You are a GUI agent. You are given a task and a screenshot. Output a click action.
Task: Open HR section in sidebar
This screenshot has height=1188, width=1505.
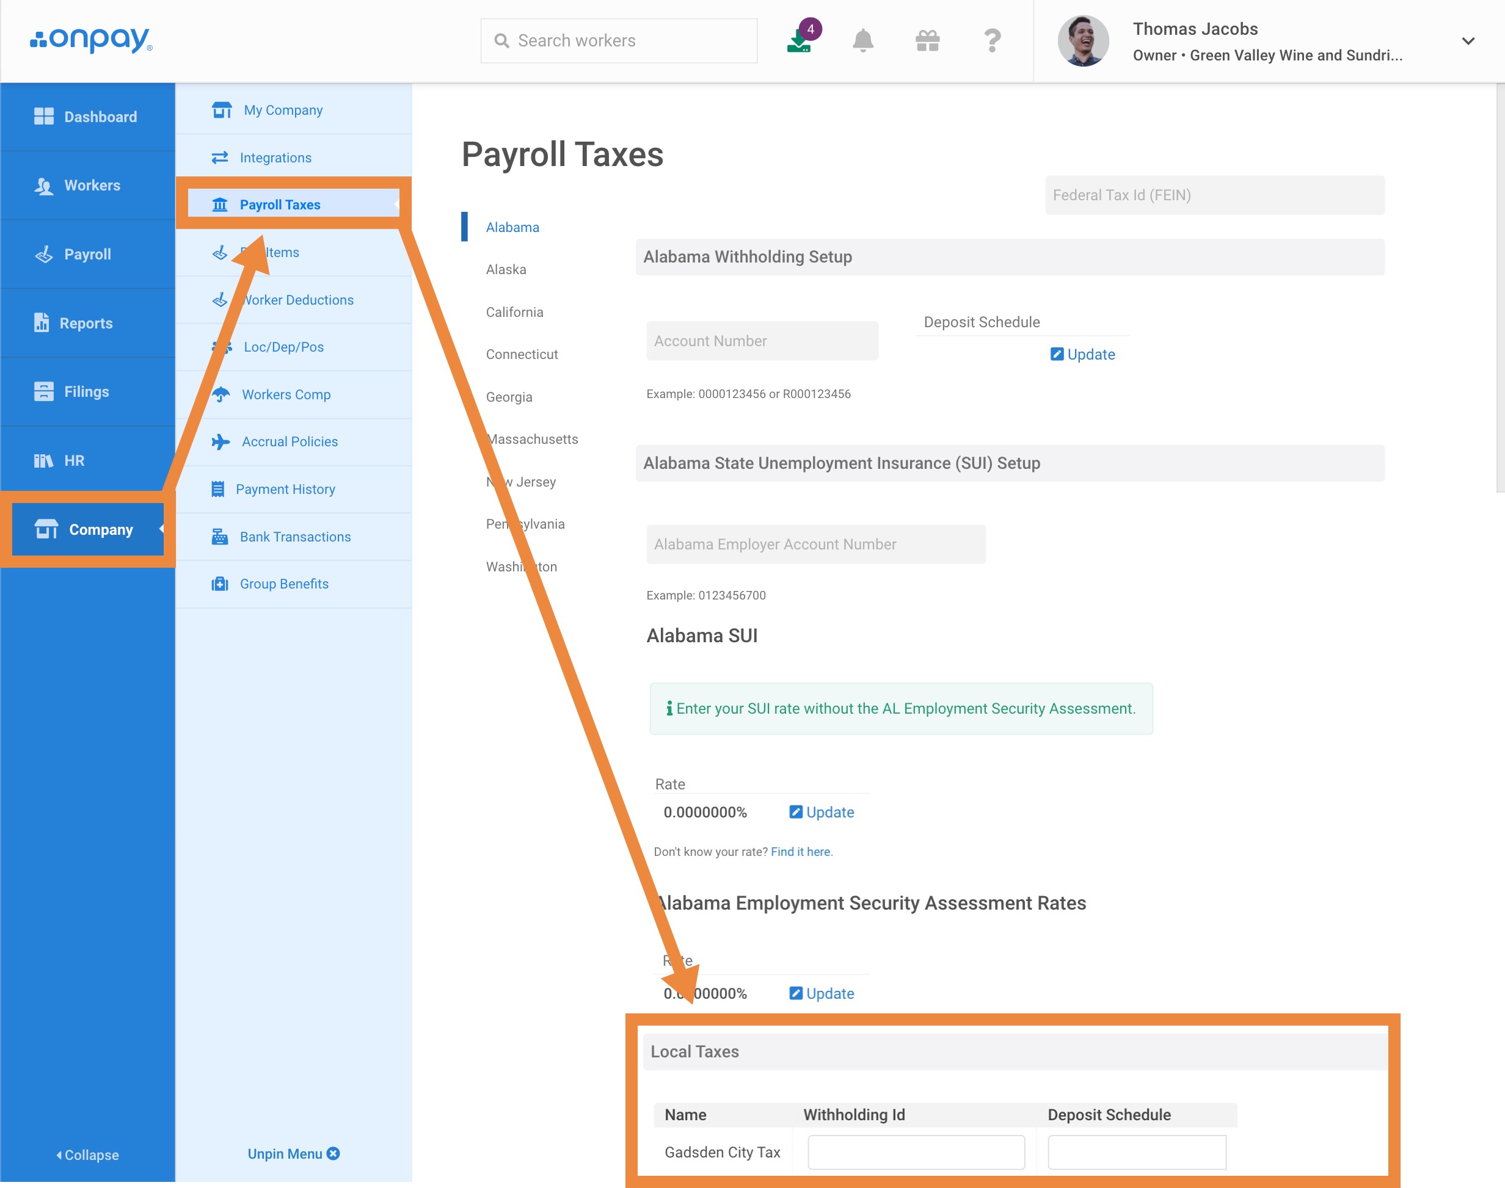(x=88, y=460)
